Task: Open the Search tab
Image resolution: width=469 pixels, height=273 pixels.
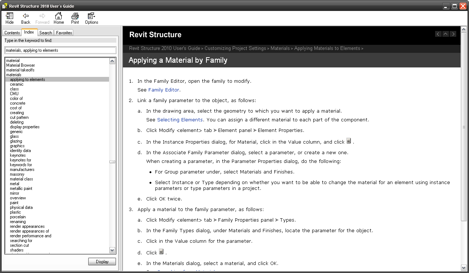Action: (x=46, y=33)
